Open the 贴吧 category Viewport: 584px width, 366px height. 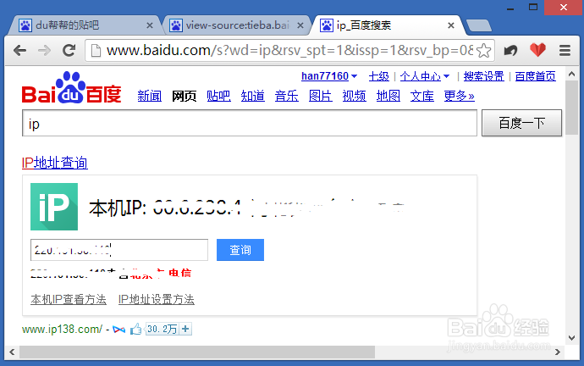tap(218, 96)
